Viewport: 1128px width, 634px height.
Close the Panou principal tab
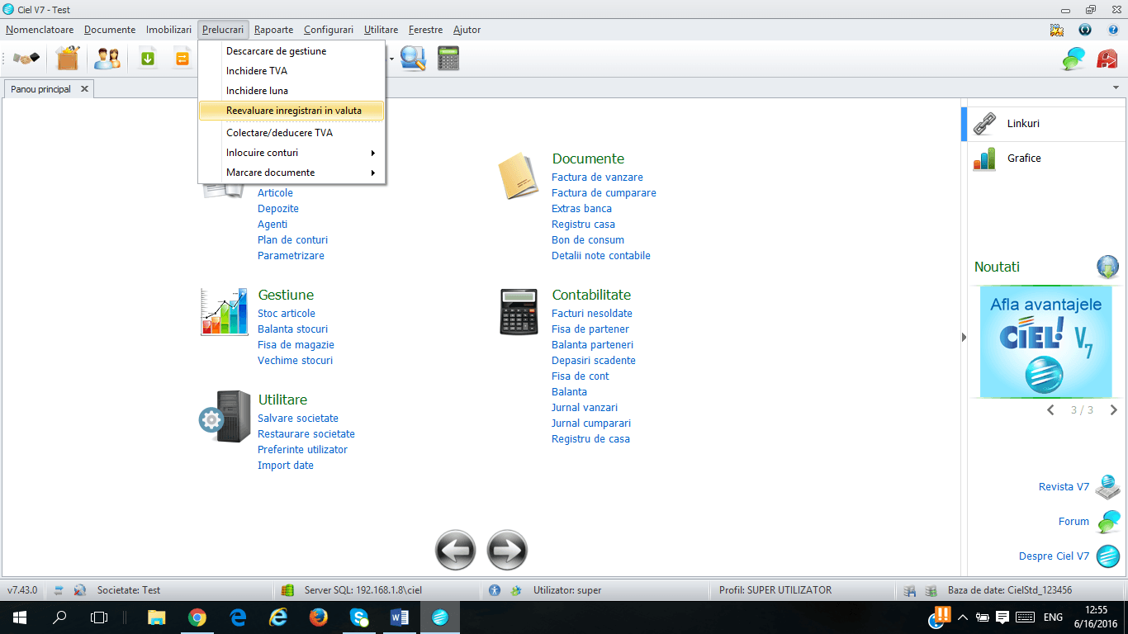[84, 89]
